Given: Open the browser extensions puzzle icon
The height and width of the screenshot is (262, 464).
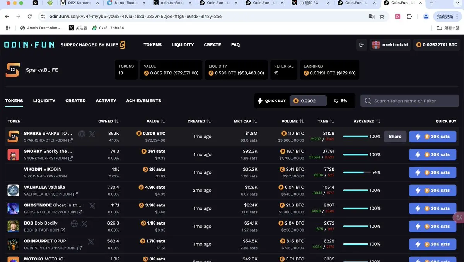Looking at the screenshot, I should click(409, 17).
